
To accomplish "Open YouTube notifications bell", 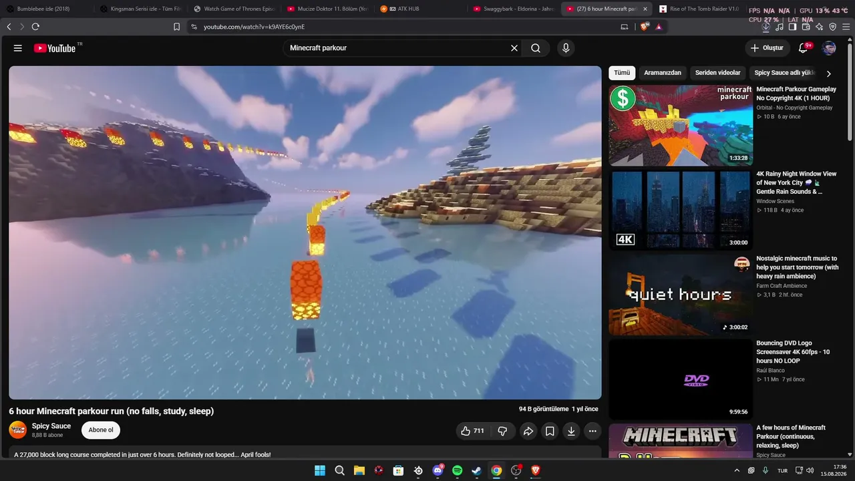I will [x=804, y=48].
